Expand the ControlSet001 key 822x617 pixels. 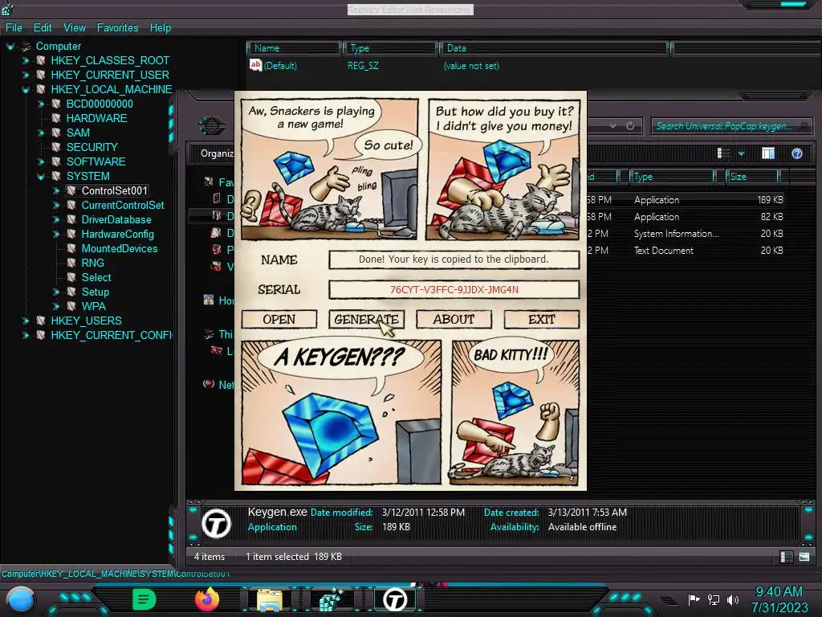click(x=55, y=191)
